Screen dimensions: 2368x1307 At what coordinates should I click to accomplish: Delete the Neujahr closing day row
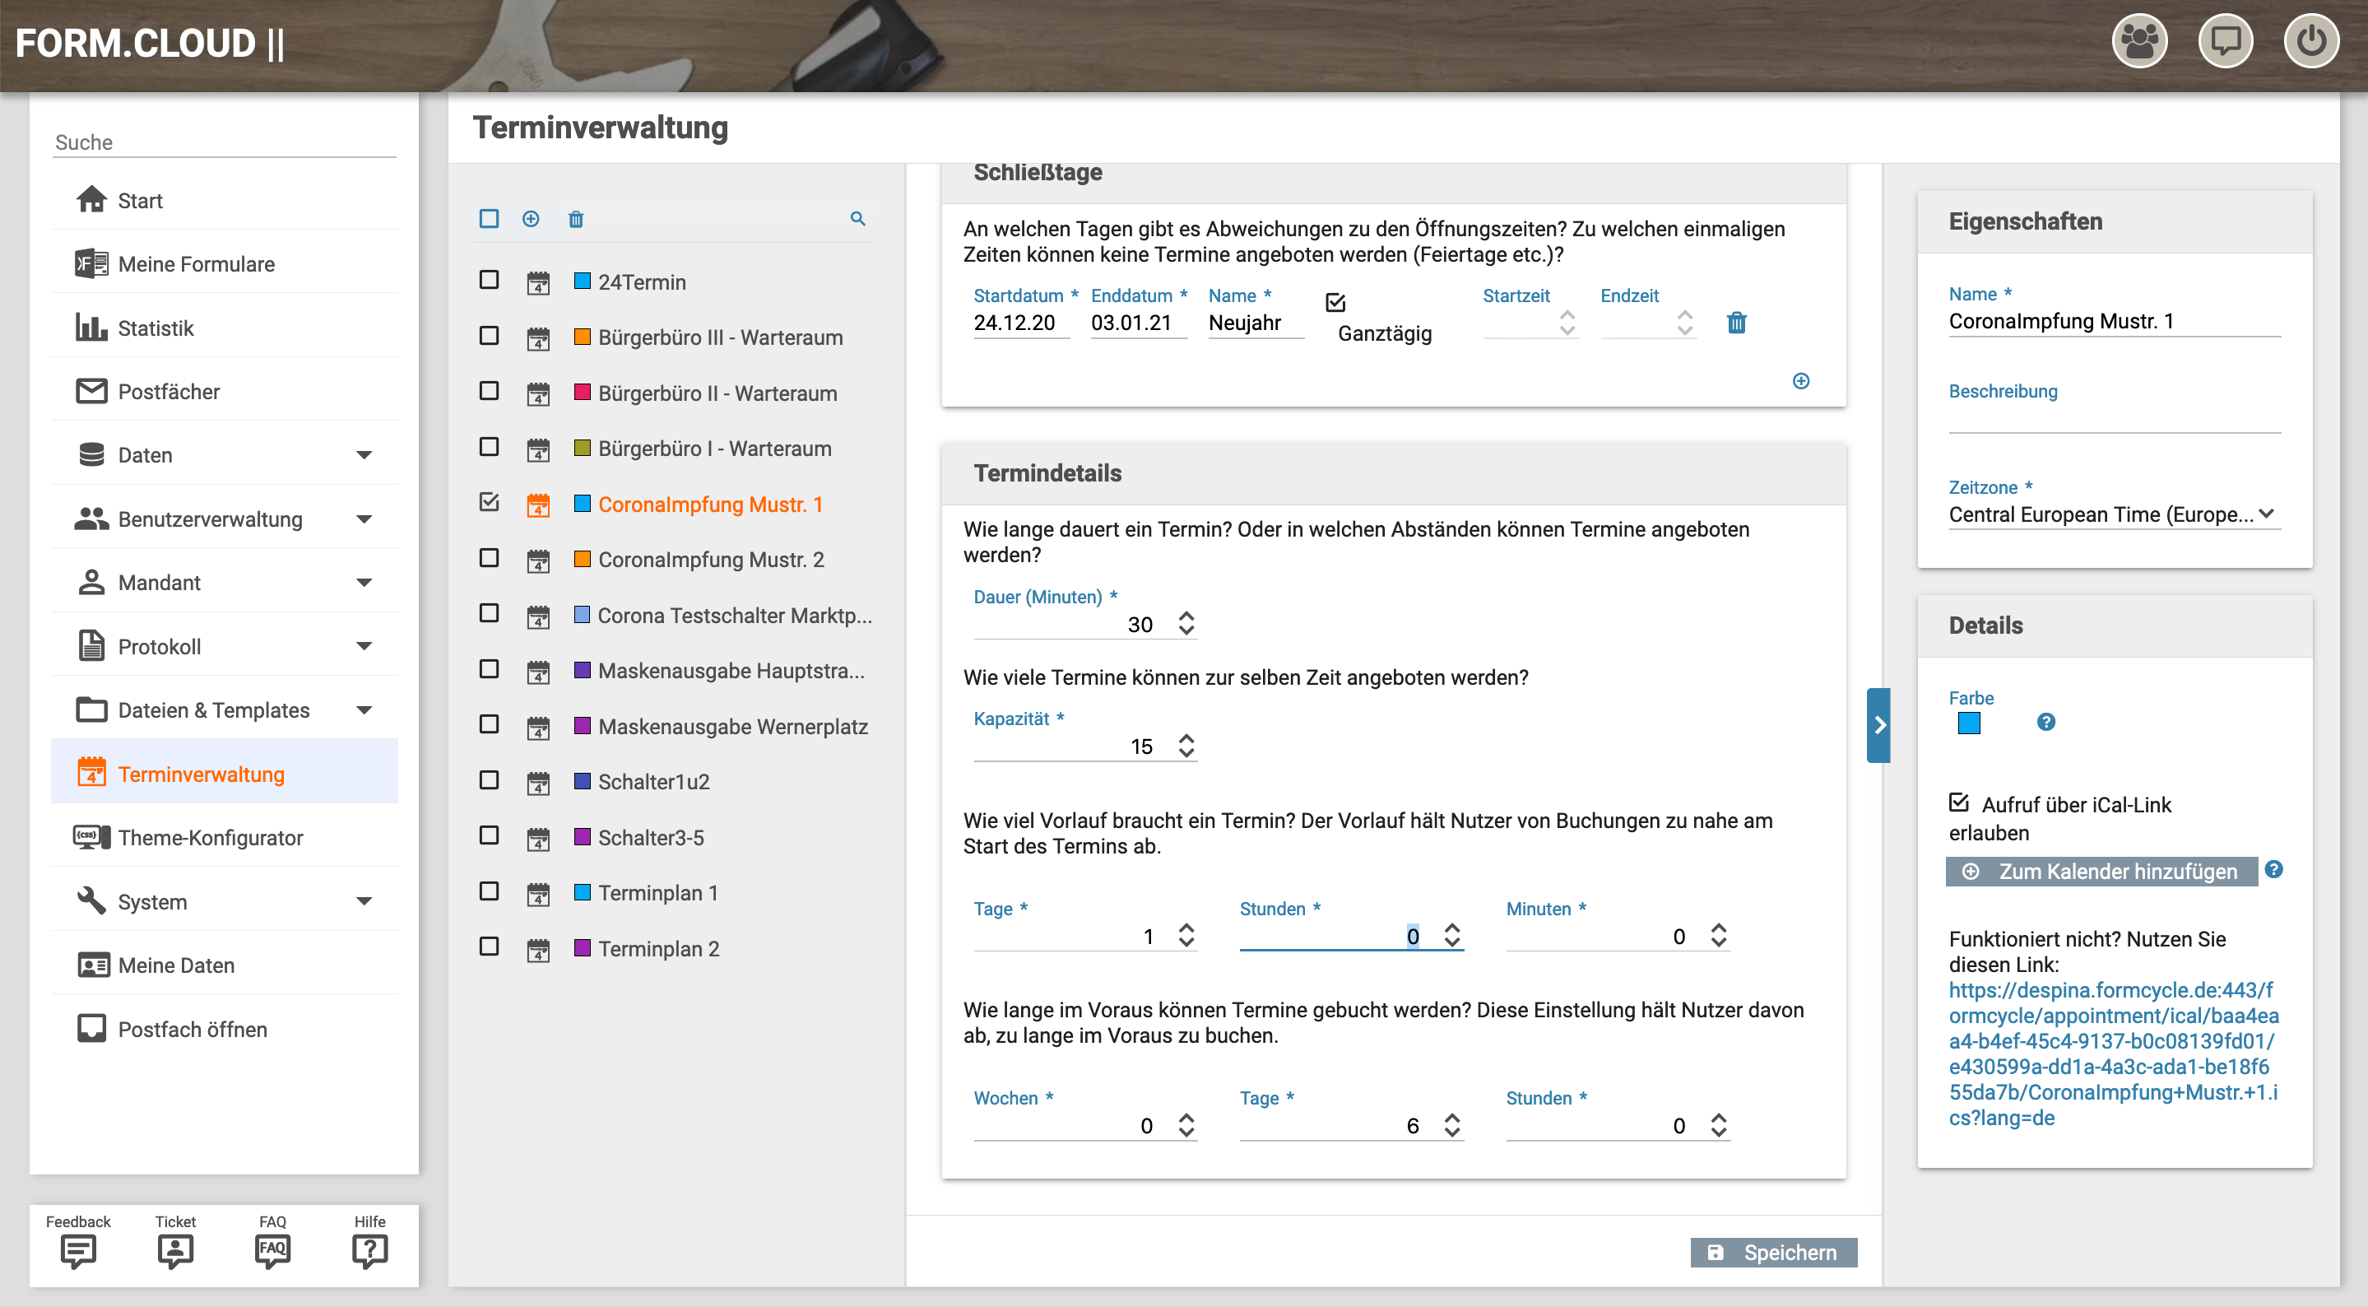1736,323
